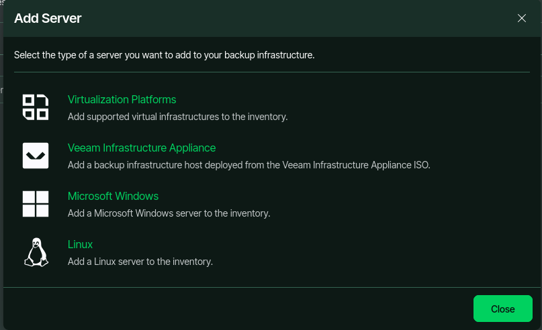Select the Veeam Infrastructure Appliance link
The image size is (542, 330).
point(142,148)
